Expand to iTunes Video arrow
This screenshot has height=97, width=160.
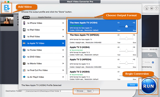point(63,50)
